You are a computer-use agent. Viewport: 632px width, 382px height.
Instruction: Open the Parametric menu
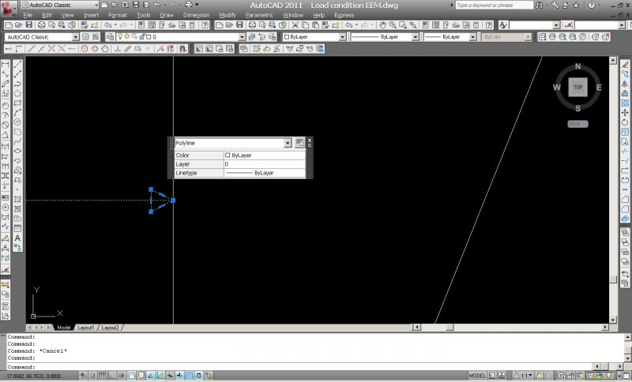pos(259,15)
